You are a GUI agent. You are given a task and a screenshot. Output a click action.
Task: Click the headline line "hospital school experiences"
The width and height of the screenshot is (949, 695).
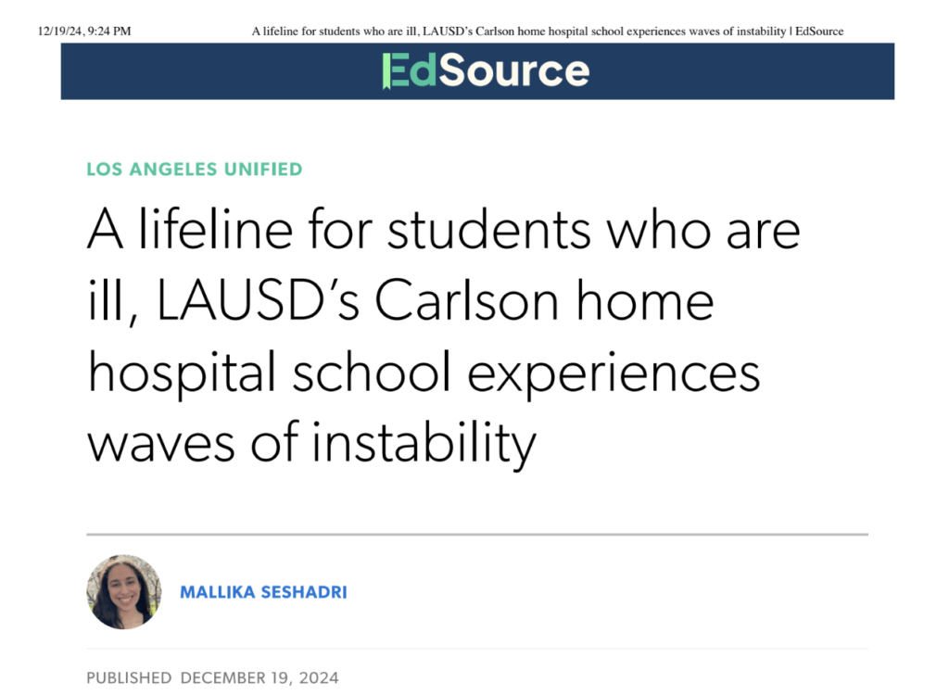(x=424, y=373)
